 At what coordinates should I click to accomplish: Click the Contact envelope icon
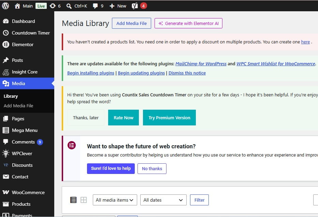pos(6,177)
